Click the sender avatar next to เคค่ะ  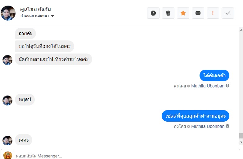click(7, 140)
